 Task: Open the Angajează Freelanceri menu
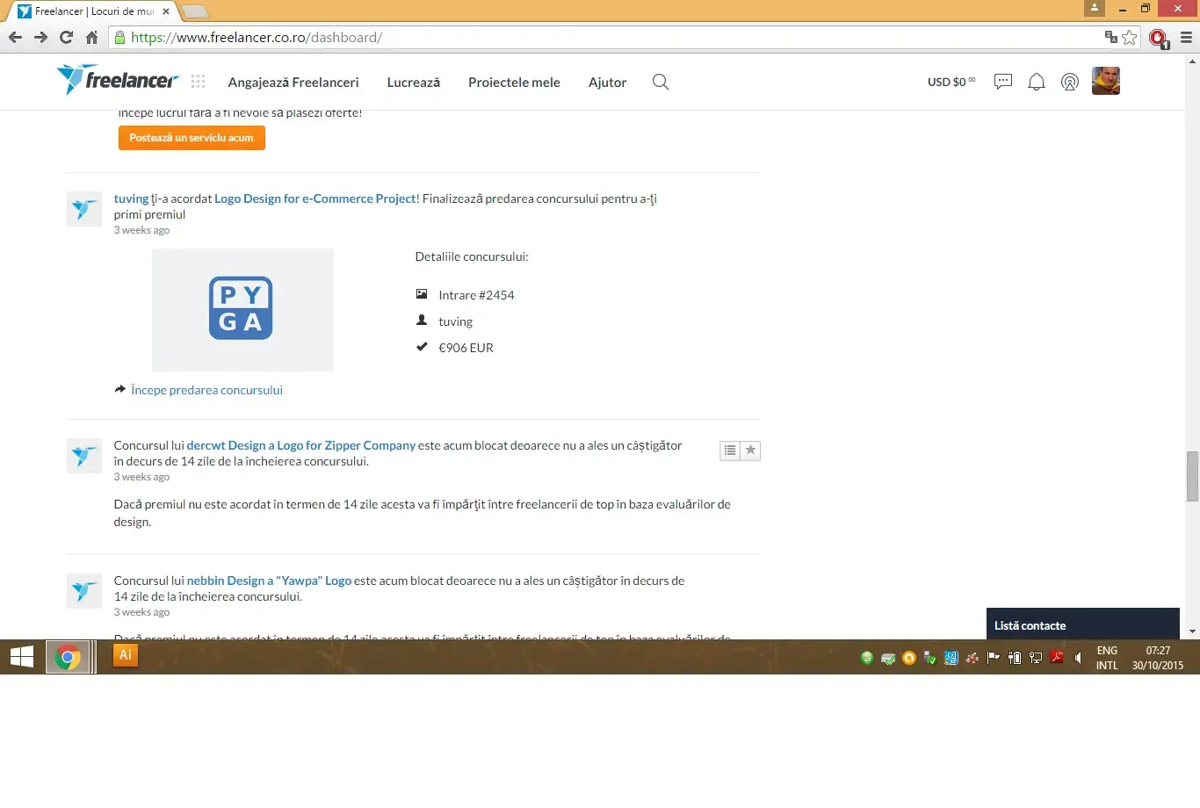(x=293, y=82)
